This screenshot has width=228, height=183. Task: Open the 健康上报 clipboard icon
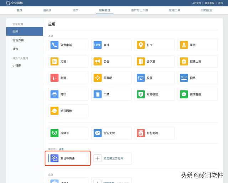click(184, 61)
